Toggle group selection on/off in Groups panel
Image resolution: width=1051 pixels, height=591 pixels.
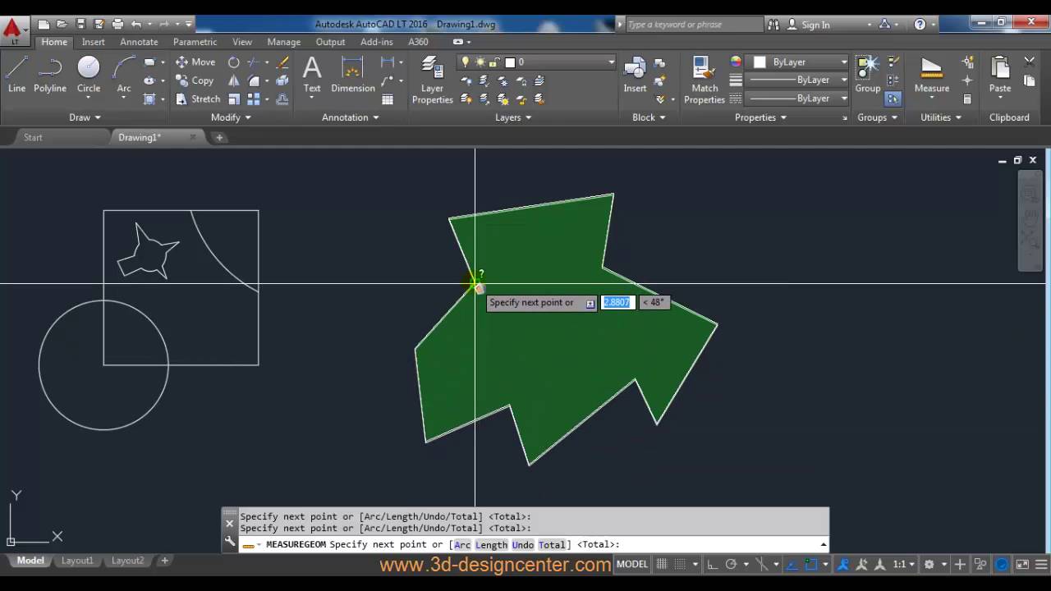pyautogui.click(x=893, y=98)
